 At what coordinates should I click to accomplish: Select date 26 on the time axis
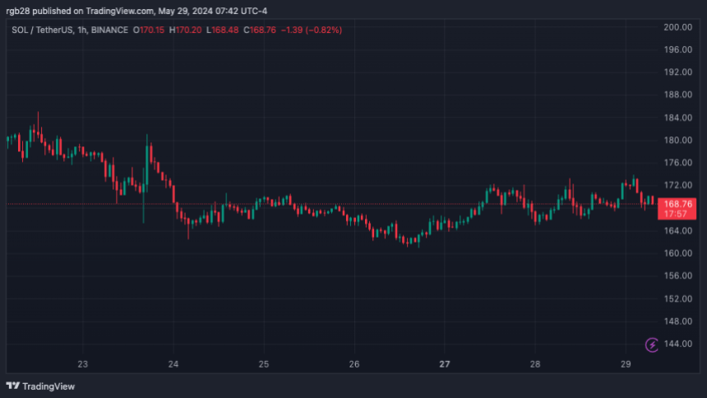(354, 363)
